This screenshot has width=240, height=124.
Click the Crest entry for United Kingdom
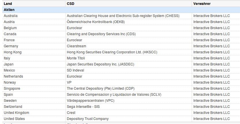[x=71, y=113]
